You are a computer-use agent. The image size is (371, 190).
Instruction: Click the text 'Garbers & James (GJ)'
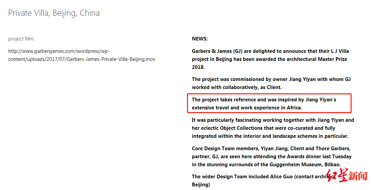click(217, 51)
